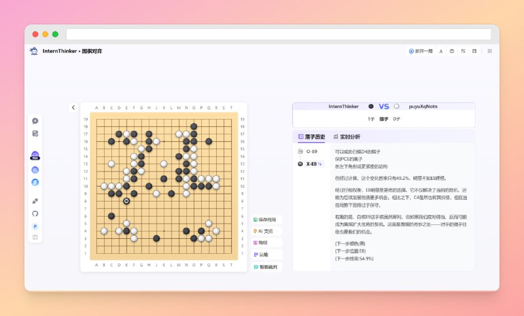This screenshot has height=316, width=524.
Task: Select the O-E9 move in history
Action: pyautogui.click(x=312, y=152)
